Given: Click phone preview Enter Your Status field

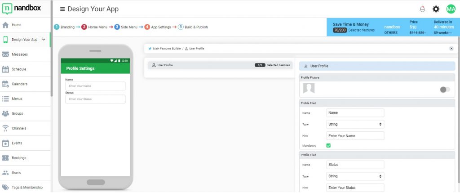Looking at the screenshot, I should coord(95,99).
